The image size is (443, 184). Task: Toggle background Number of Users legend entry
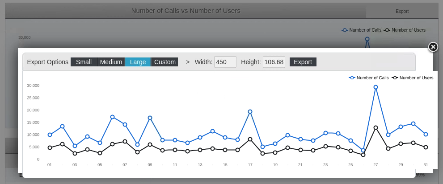405,30
